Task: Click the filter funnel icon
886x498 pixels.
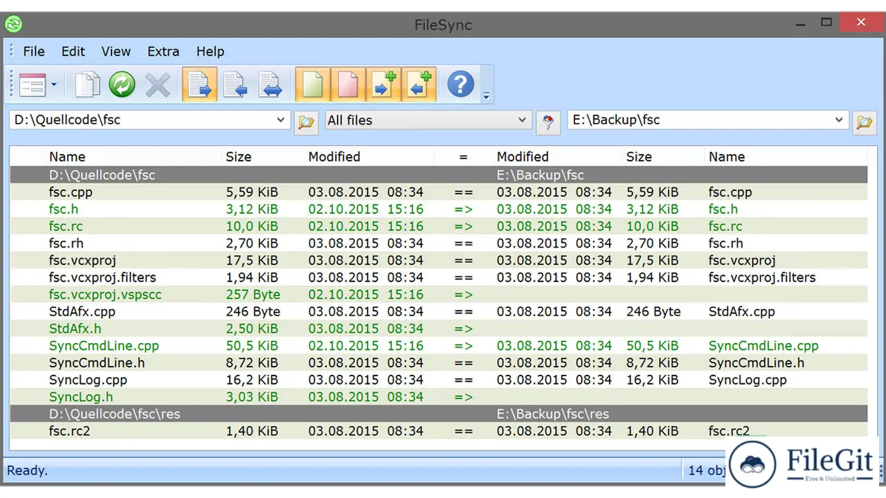Action: [548, 122]
